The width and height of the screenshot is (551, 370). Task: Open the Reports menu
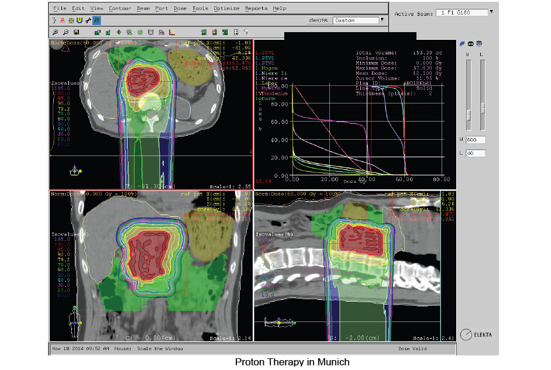click(256, 8)
